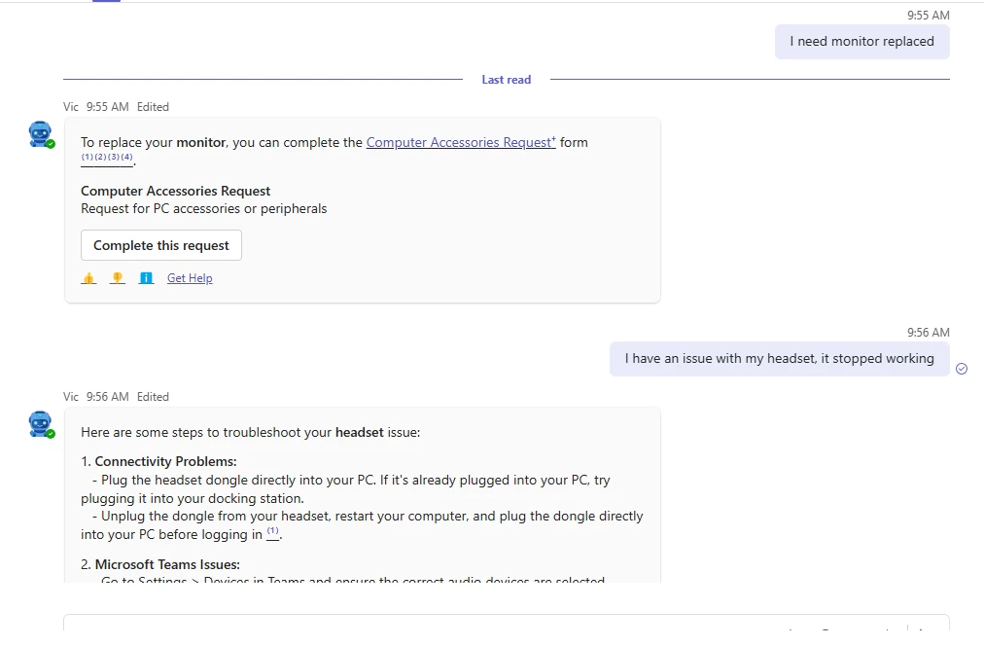Viewport: 984px width, 645px height.
Task: Click the 9:55 AM timestamp above the monitor message
Action: [929, 15]
